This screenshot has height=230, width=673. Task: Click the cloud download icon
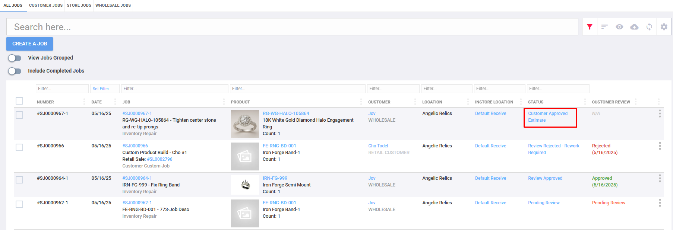(634, 27)
